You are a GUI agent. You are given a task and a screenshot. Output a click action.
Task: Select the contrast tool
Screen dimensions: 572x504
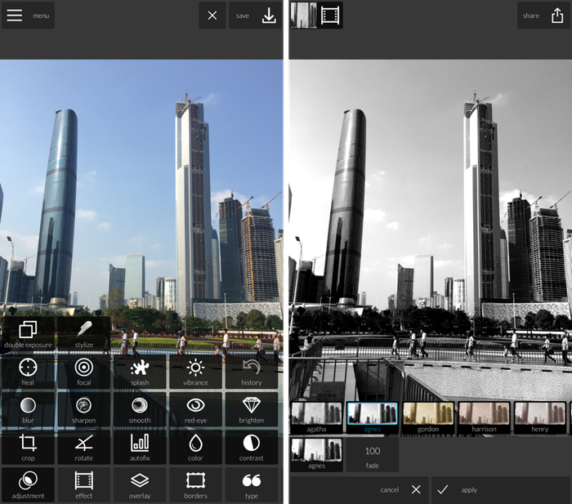(252, 448)
